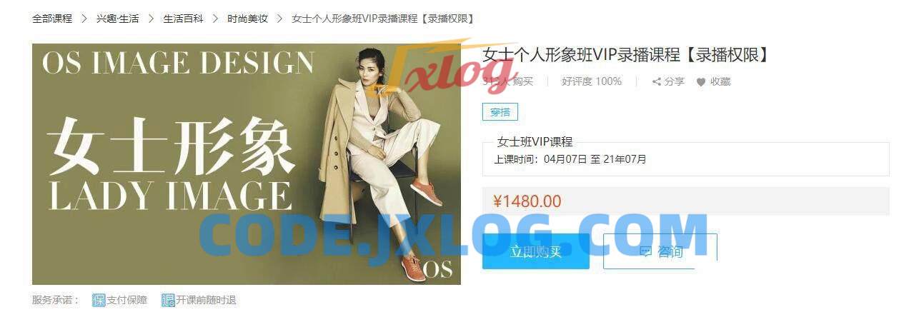The height and width of the screenshot is (317, 904).
Task: Click the share icon next to 分享
Action: tap(656, 82)
